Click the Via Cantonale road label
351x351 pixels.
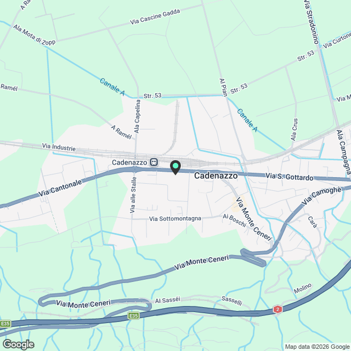point(60,188)
